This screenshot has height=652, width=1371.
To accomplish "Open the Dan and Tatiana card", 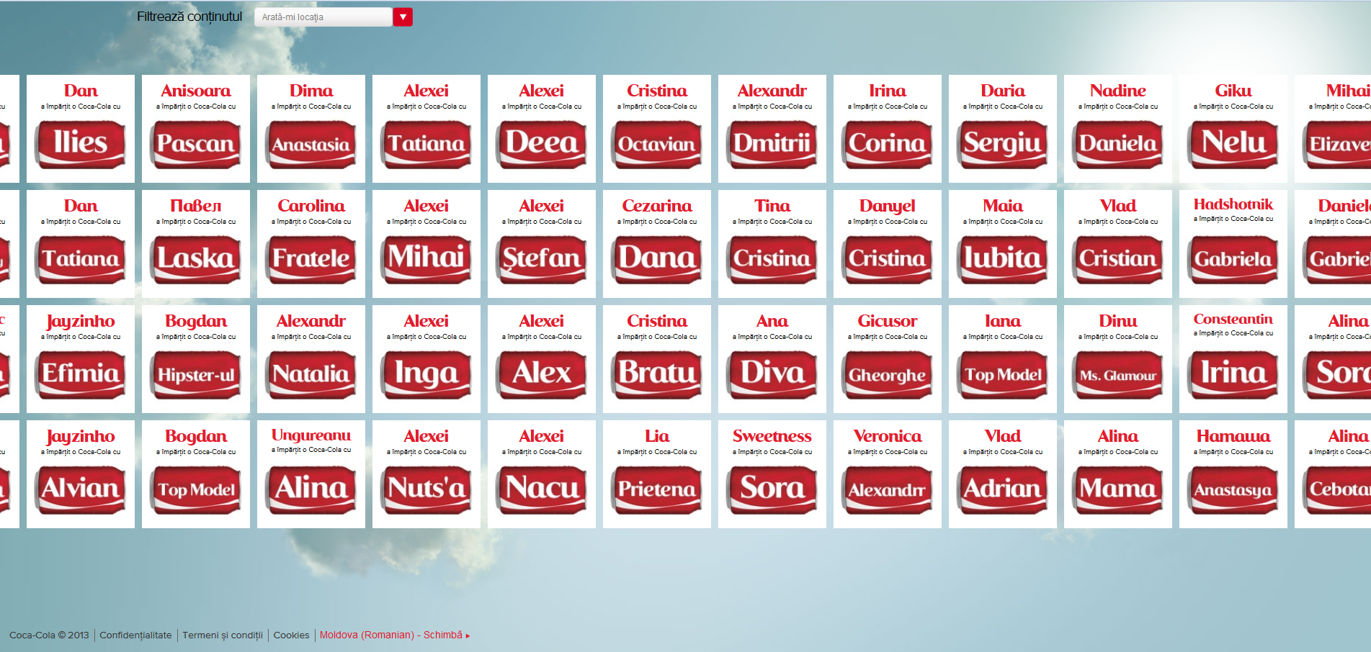I will (x=81, y=244).
